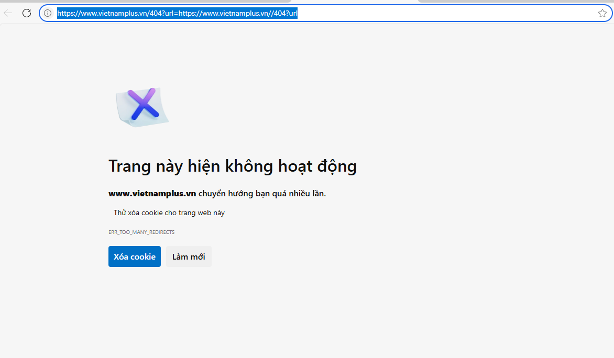Image resolution: width=614 pixels, height=358 pixels.
Task: Click the browser back arrow
Action: [8, 13]
